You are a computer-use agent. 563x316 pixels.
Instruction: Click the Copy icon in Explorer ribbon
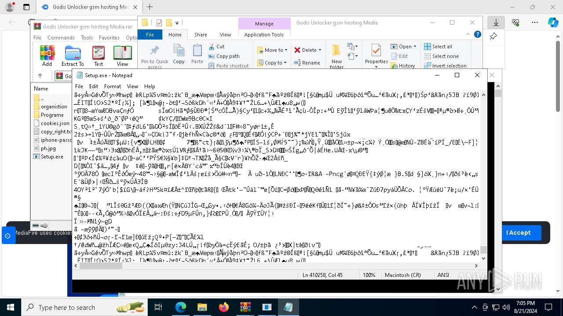pyautogui.click(x=179, y=54)
